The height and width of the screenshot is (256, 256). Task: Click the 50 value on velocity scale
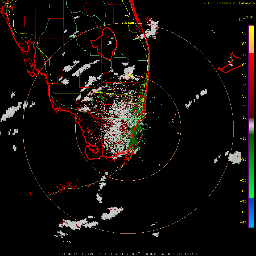click(x=244, y=75)
